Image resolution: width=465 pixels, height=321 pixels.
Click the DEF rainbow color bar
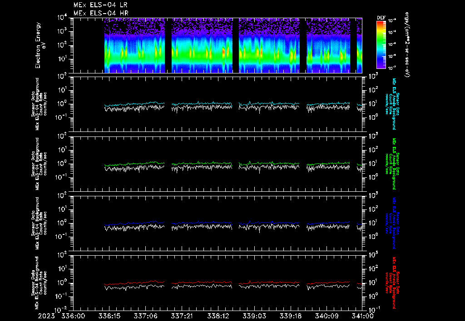tap(381, 44)
